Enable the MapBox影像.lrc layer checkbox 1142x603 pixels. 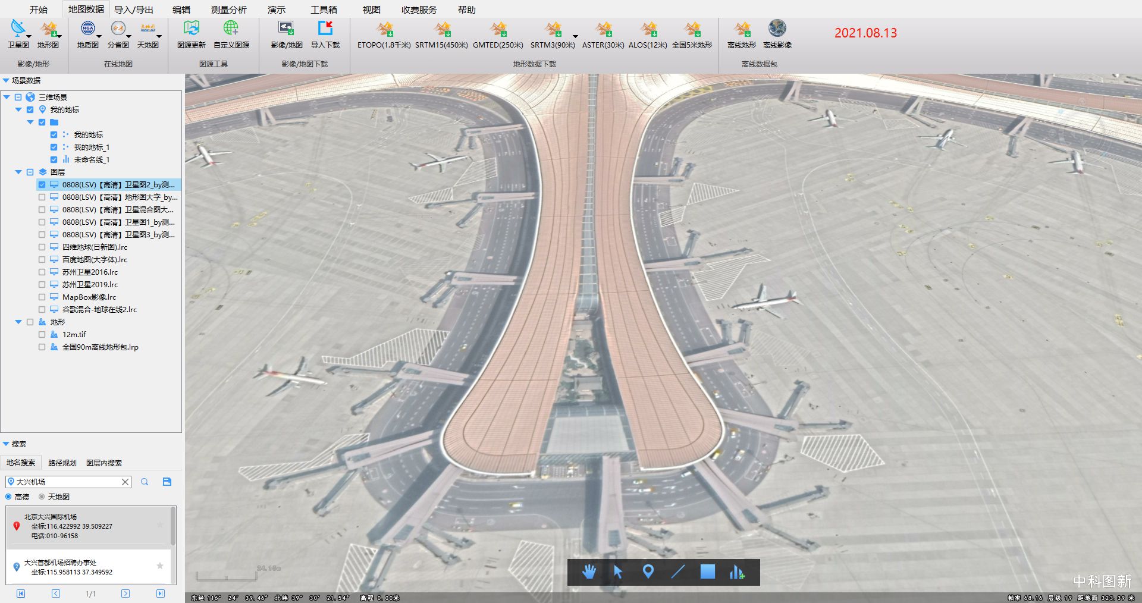coord(42,297)
